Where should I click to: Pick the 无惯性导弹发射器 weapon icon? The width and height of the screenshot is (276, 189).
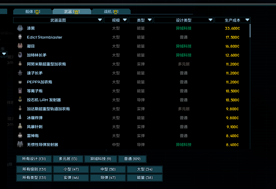point(20,145)
